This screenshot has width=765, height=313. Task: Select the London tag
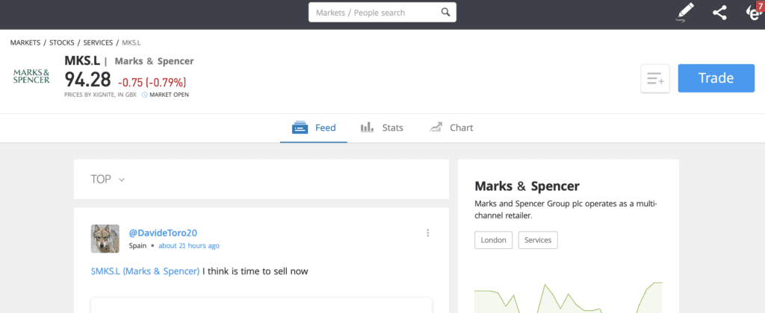click(493, 240)
